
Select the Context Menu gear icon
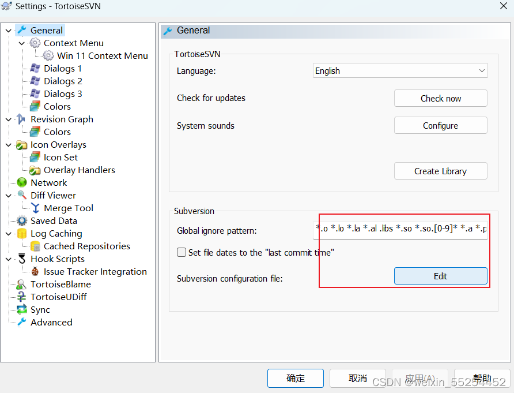tap(35, 43)
